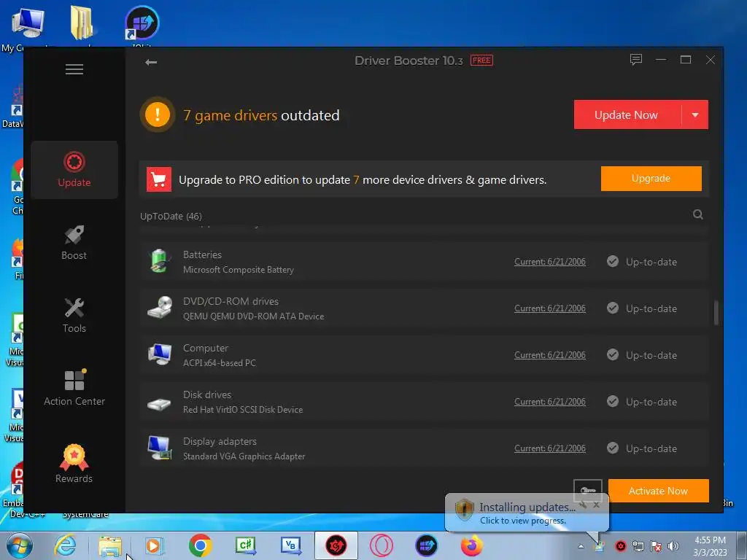
Task: Click the Batteries device icon
Action: 159,262
